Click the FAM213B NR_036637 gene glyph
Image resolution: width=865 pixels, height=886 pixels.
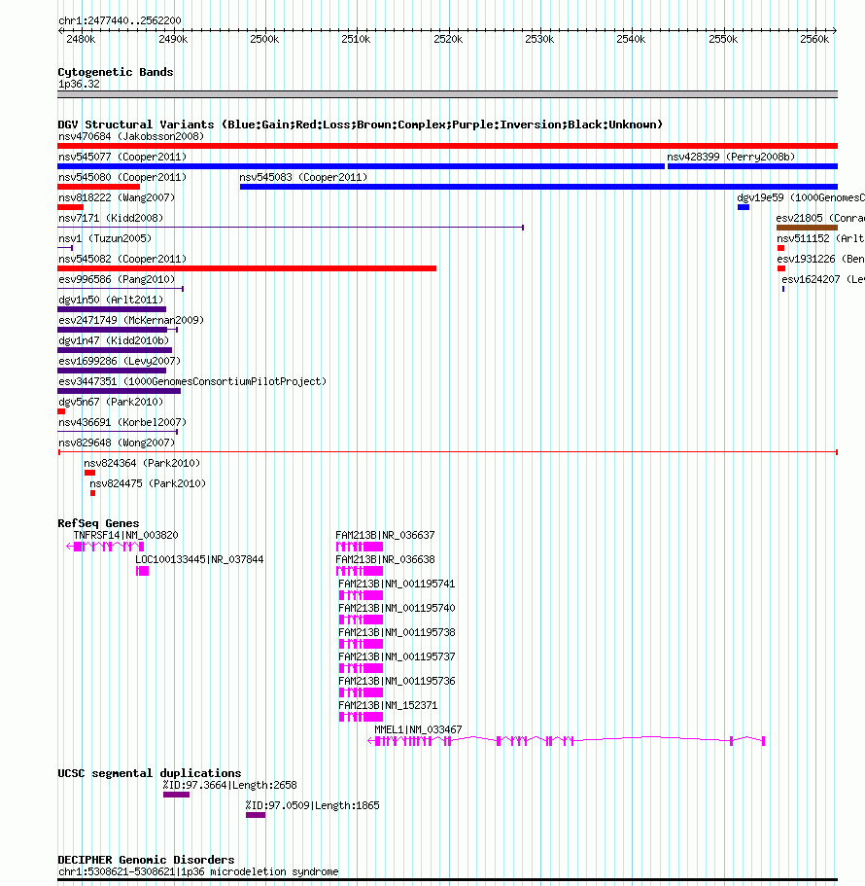tap(360, 547)
